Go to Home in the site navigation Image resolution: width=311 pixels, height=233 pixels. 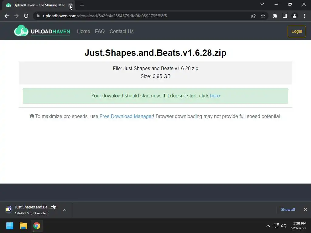[x=84, y=31]
